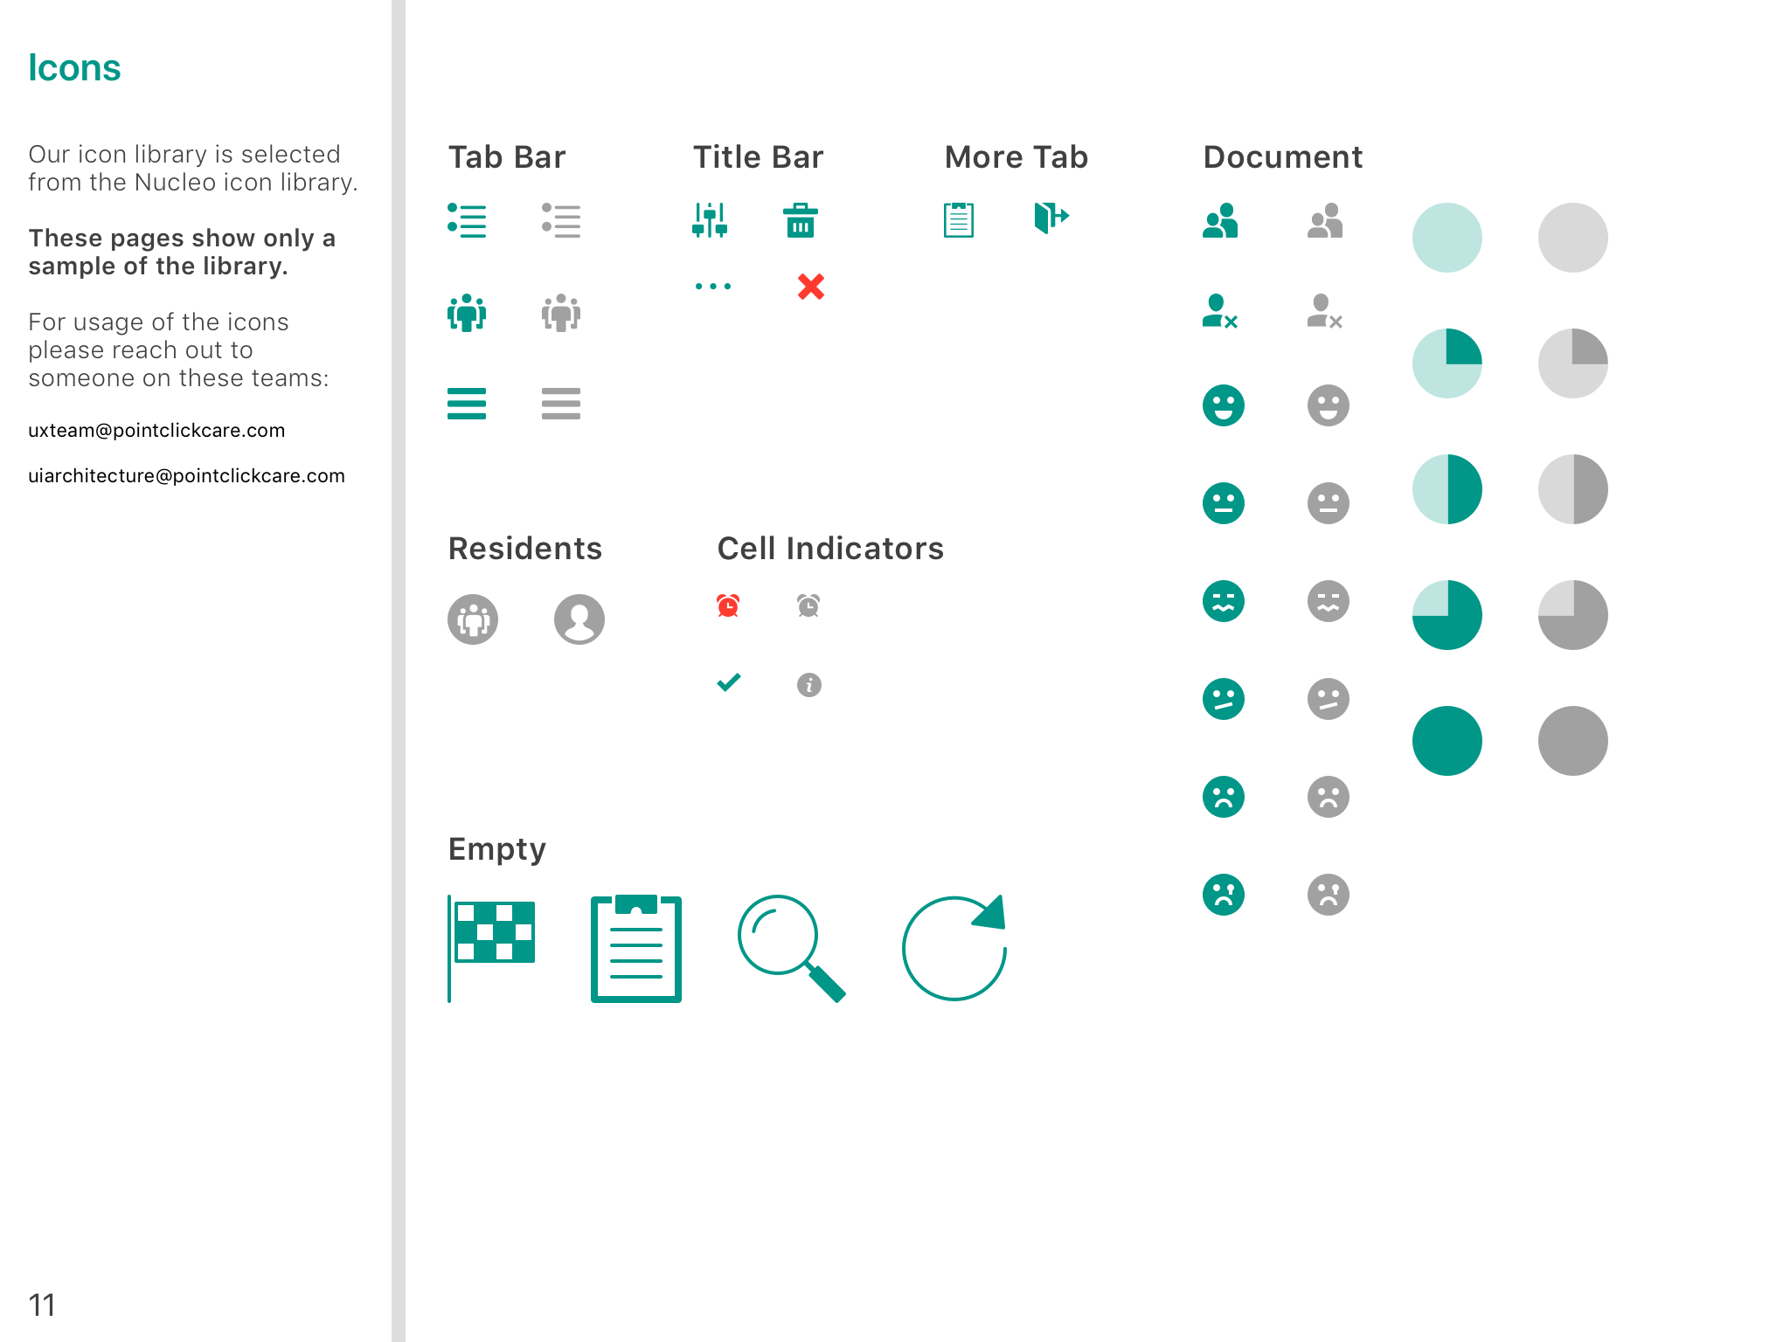
Task: Select the last gray crying face icon
Action: click(x=1329, y=895)
